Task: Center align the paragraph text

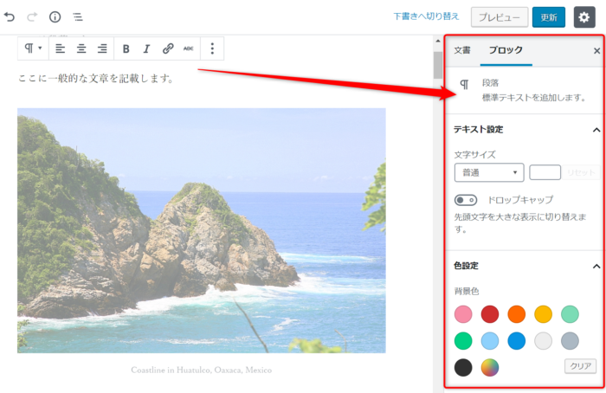Action: coord(81,48)
